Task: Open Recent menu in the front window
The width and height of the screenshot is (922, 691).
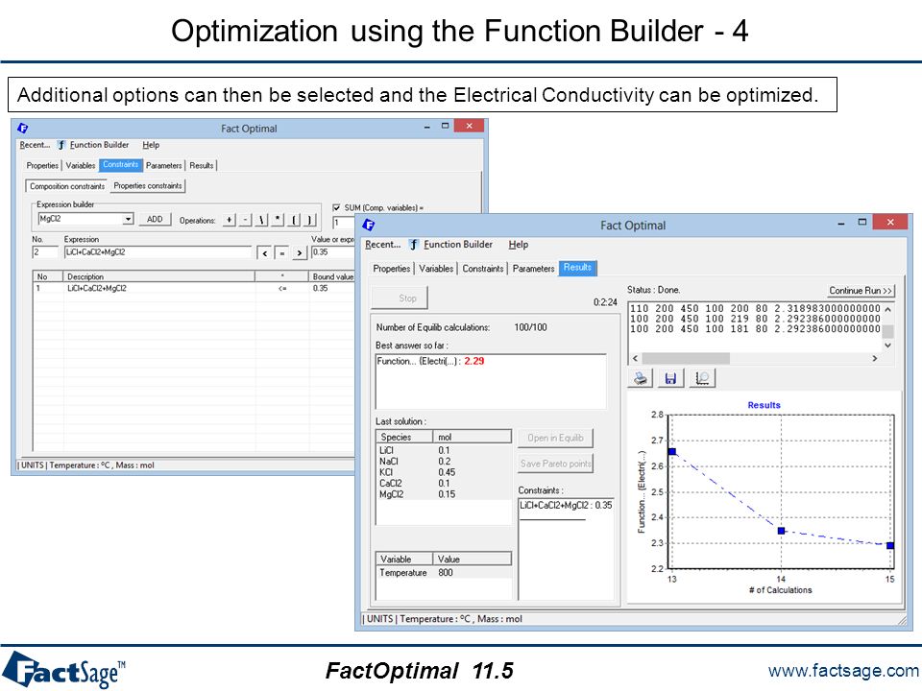Action: pos(382,245)
